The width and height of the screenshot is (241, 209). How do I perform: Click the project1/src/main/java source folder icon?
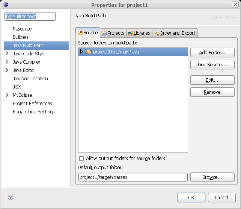[x=89, y=52]
